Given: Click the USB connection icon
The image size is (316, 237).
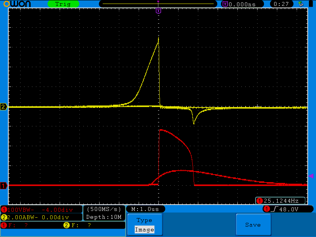Looking at the screenshot, I should coord(301,4).
